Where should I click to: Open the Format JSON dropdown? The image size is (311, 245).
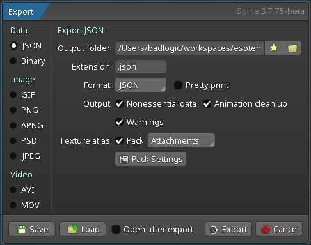(141, 85)
